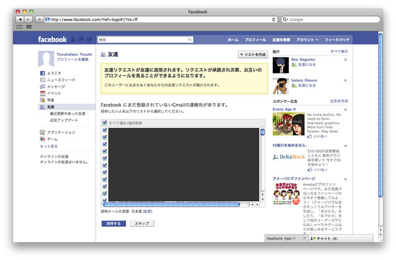The image size is (396, 260).
Task: Open the friend requests icon in the header
Action: click(x=73, y=39)
